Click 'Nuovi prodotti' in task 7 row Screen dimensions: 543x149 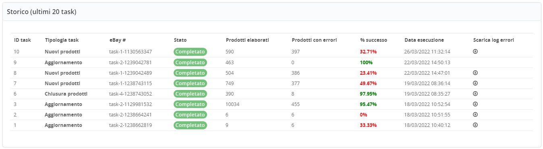pyautogui.click(x=62, y=83)
